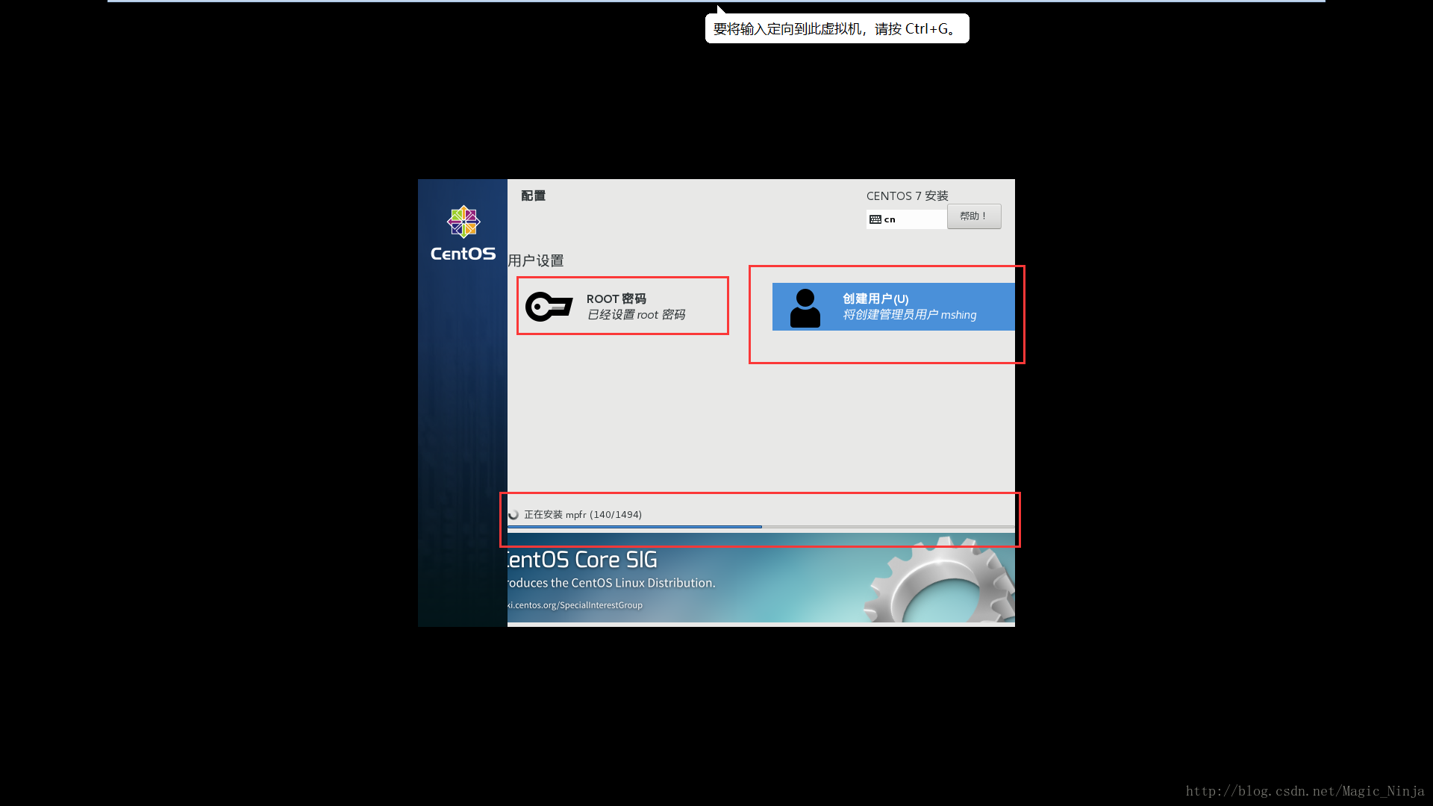The height and width of the screenshot is (806, 1433).
Task: Open 创建用户(U) settings
Action: pos(893,307)
